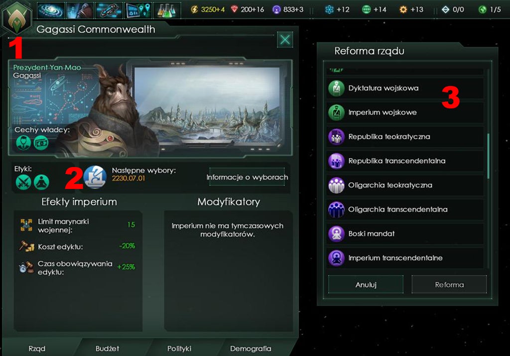Image resolution: width=510 pixels, height=356 pixels.
Task: Switch to the Polityki tab
Action: pos(179,349)
